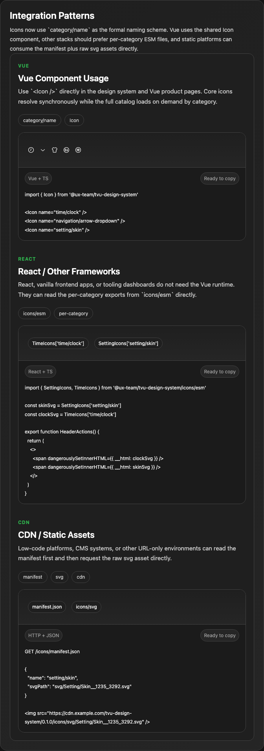
Task: Click the English 'En' language icon
Action: pos(66,150)
